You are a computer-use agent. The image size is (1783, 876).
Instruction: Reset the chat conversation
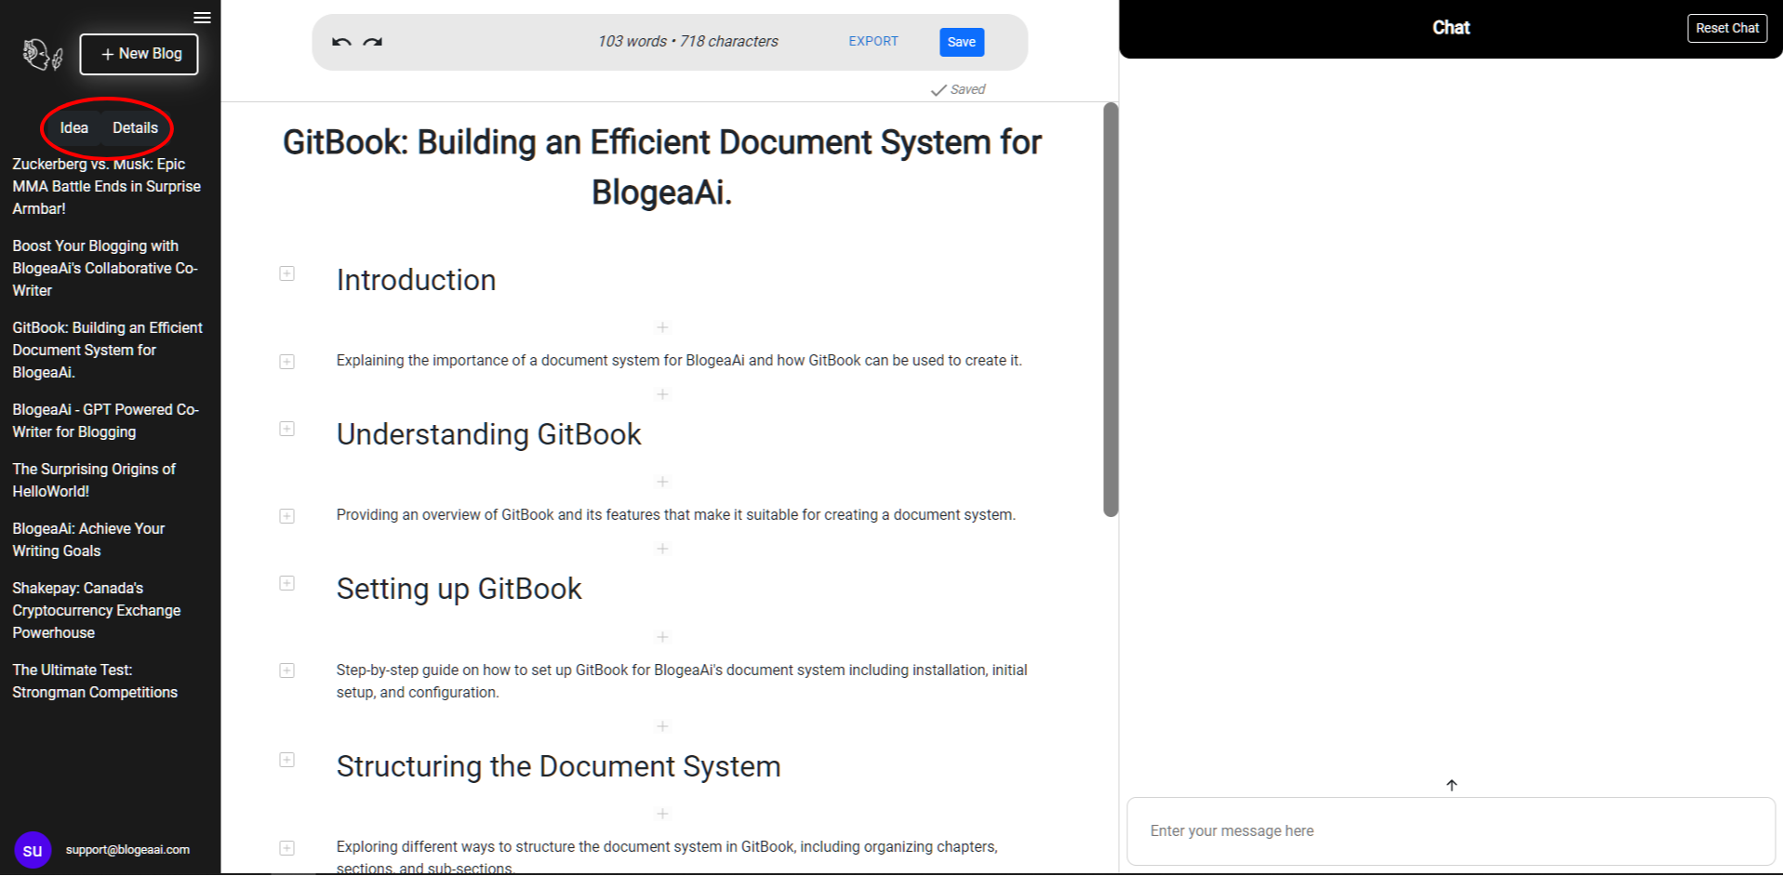pyautogui.click(x=1726, y=28)
